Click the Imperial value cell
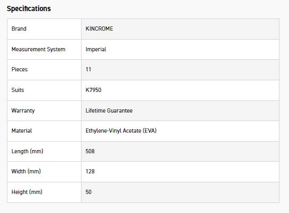 [180, 49]
